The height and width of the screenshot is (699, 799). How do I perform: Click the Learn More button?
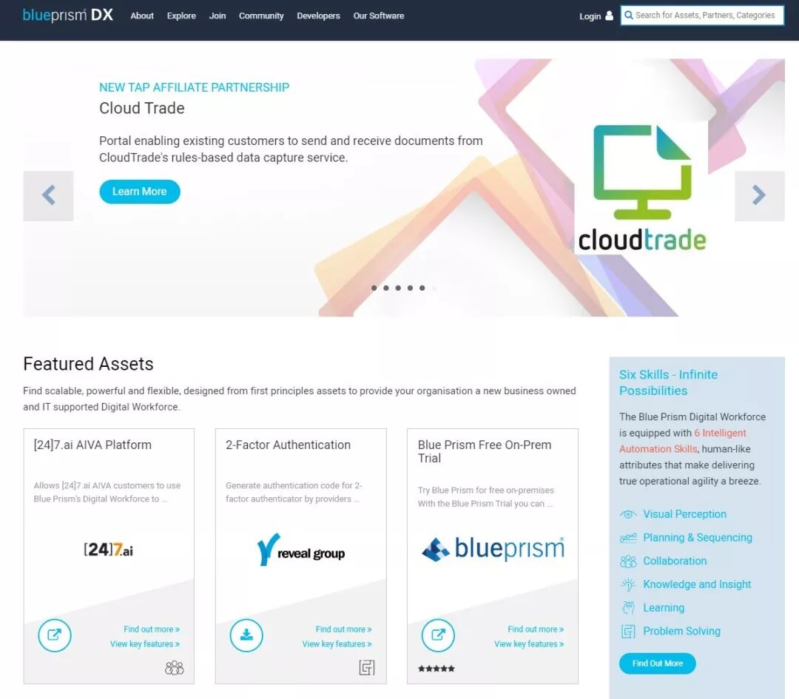coord(140,192)
